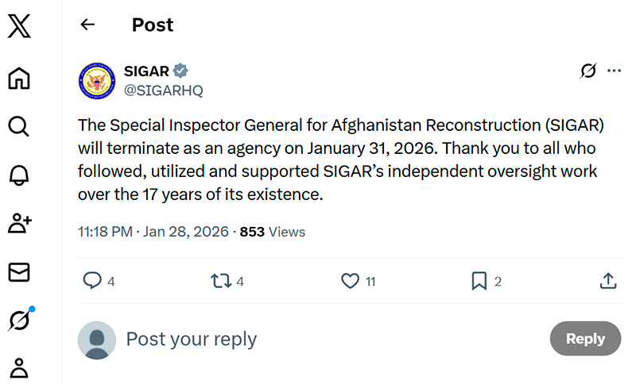636x384 pixels.
Task: Click the X logo icon
Action: (x=19, y=28)
